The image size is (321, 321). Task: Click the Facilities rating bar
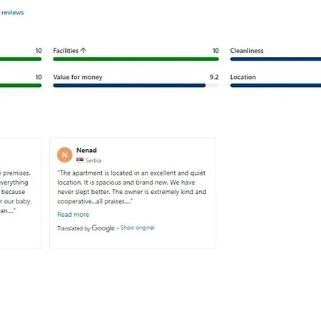click(136, 59)
